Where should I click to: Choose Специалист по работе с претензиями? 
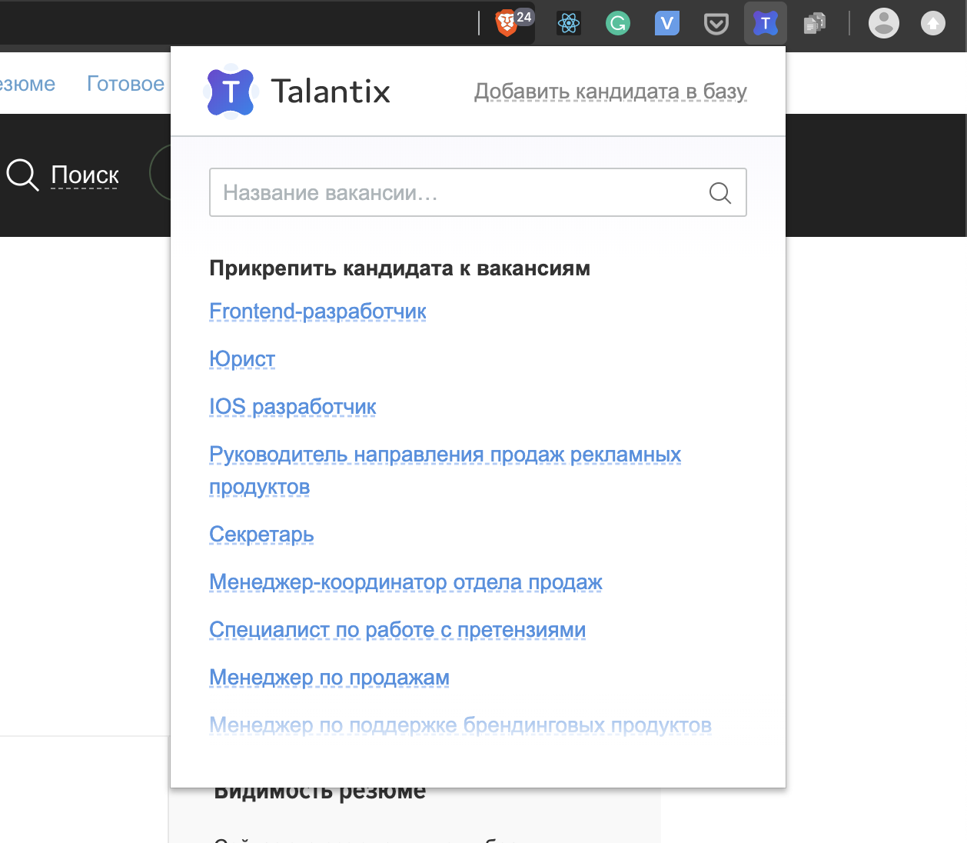(397, 630)
